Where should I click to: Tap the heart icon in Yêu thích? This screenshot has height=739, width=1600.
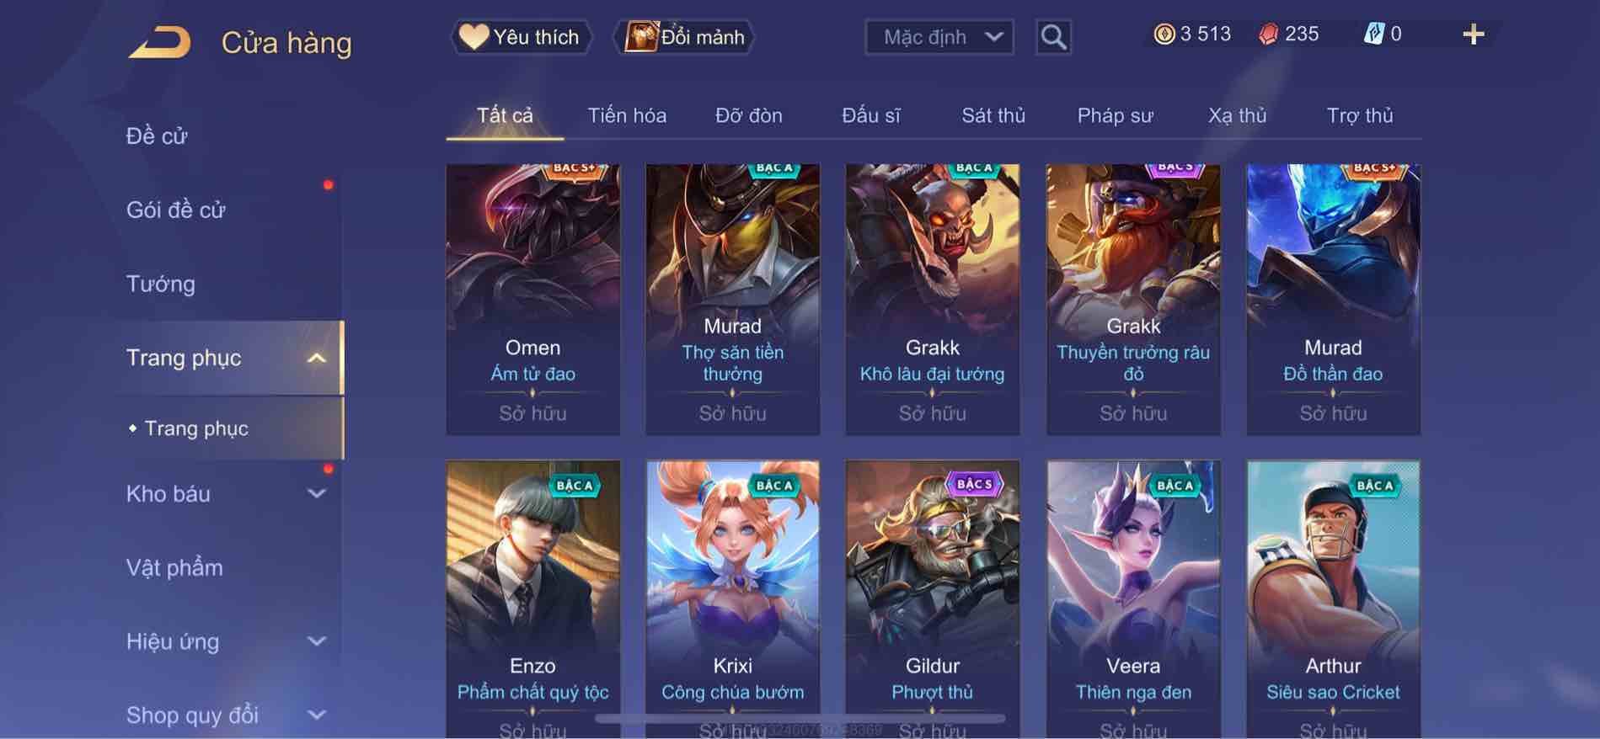pos(474,37)
